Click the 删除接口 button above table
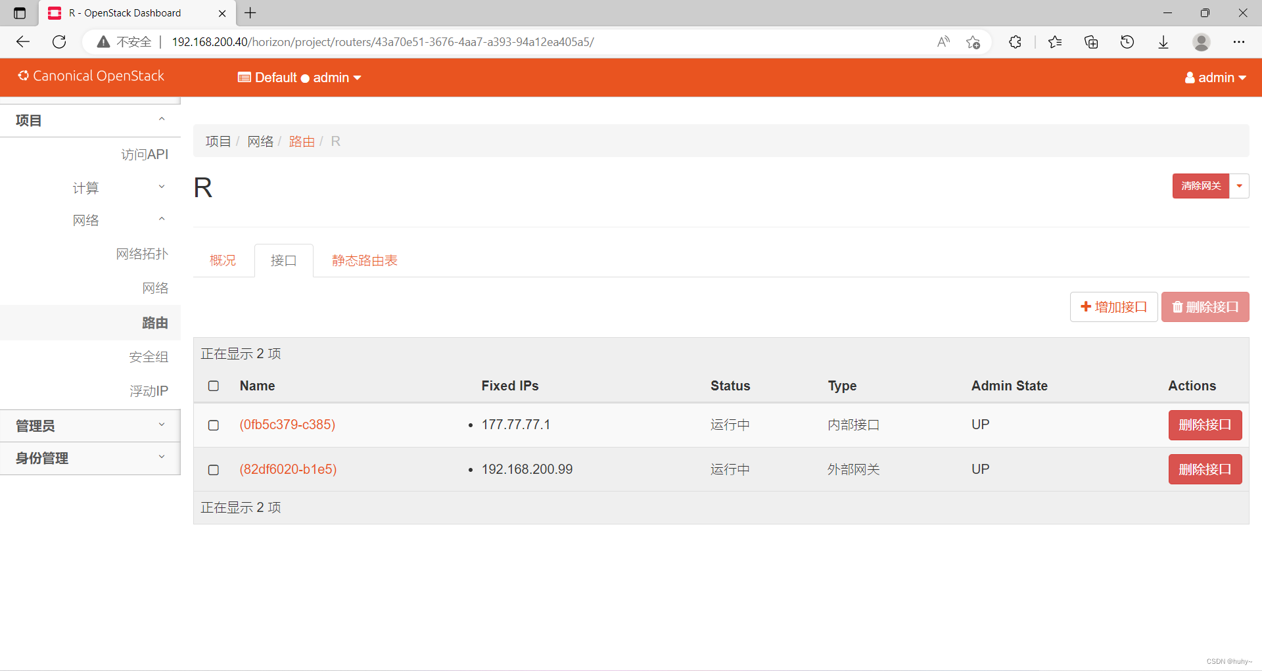The image size is (1262, 671). click(1205, 307)
